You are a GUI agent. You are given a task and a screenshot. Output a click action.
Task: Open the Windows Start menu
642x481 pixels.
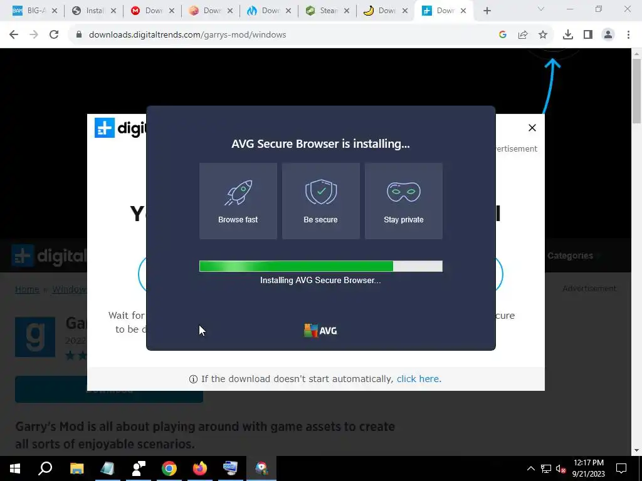[15, 468]
